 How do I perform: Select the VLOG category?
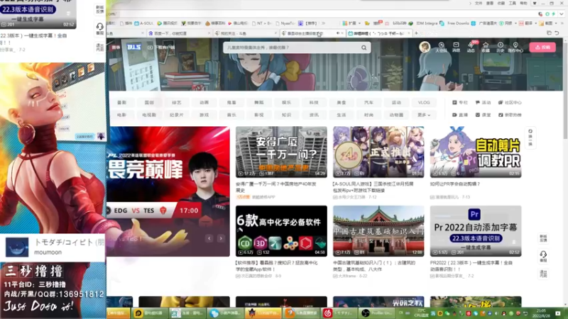pos(424,103)
